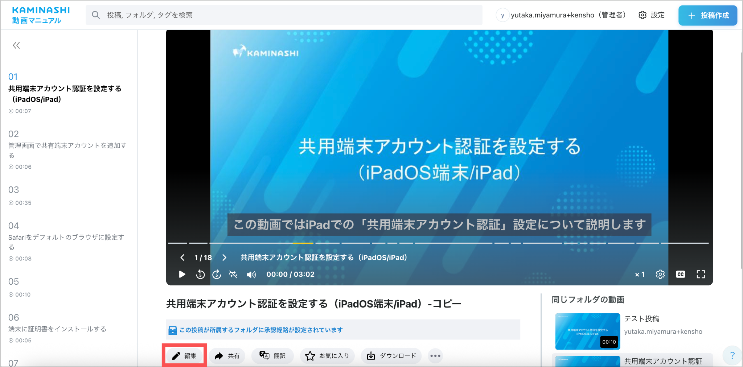This screenshot has height=367, width=743.
Task: Skip forward 5 seconds
Action: click(217, 275)
